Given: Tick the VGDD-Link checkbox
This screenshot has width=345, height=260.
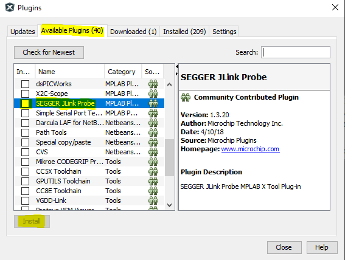Looking at the screenshot, I should click(25, 200).
